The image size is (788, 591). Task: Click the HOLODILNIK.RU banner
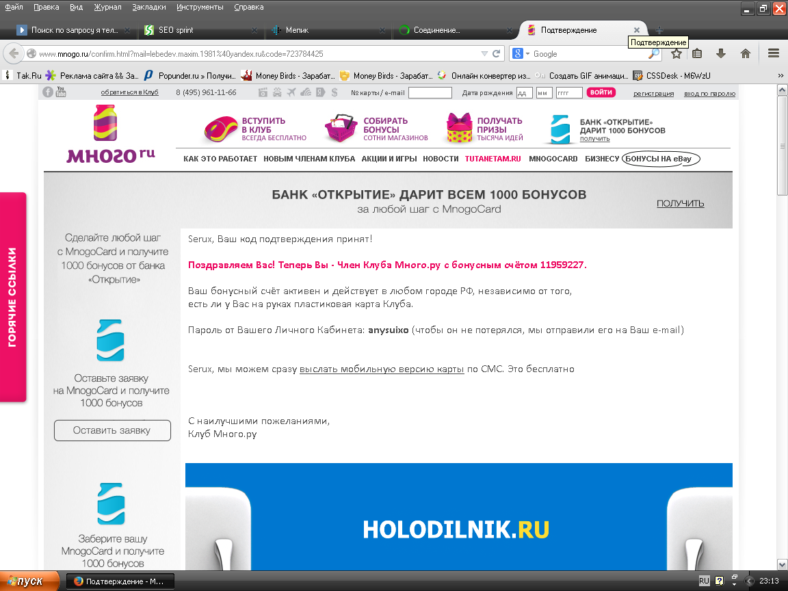point(458,516)
